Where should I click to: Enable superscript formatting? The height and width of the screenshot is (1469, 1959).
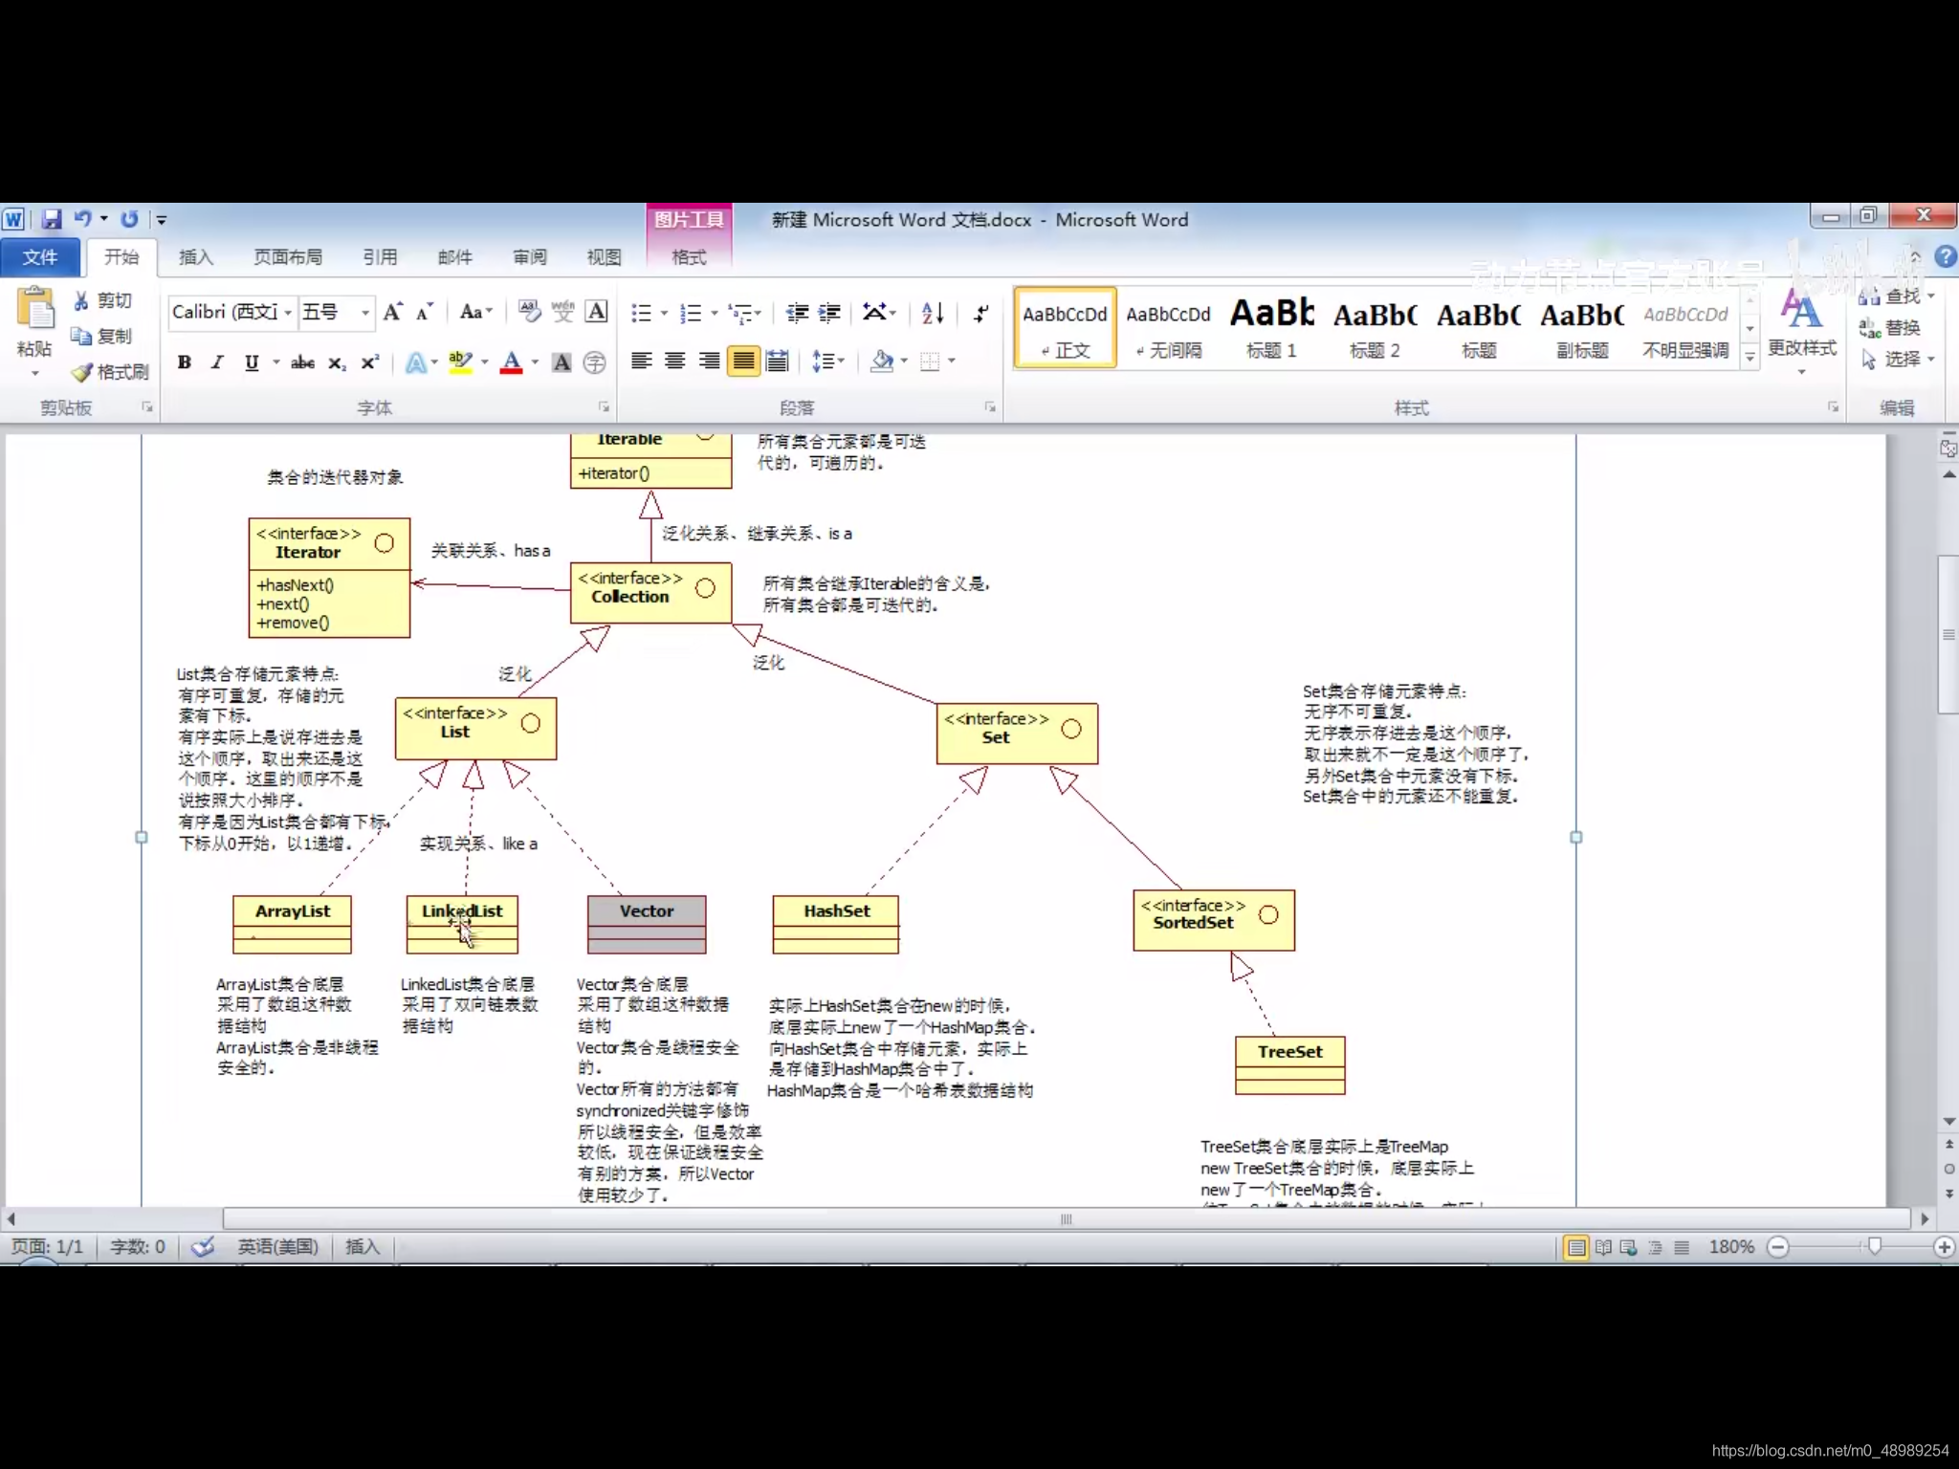[368, 362]
